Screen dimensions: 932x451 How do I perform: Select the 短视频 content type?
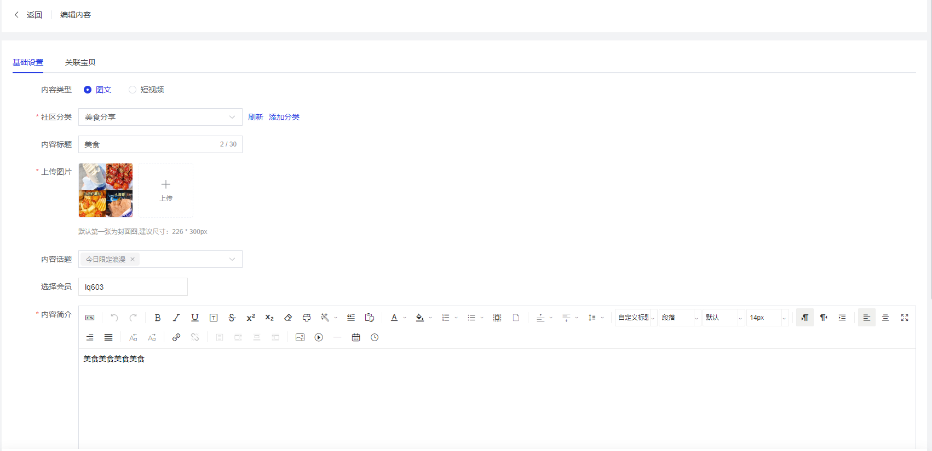[146, 90]
